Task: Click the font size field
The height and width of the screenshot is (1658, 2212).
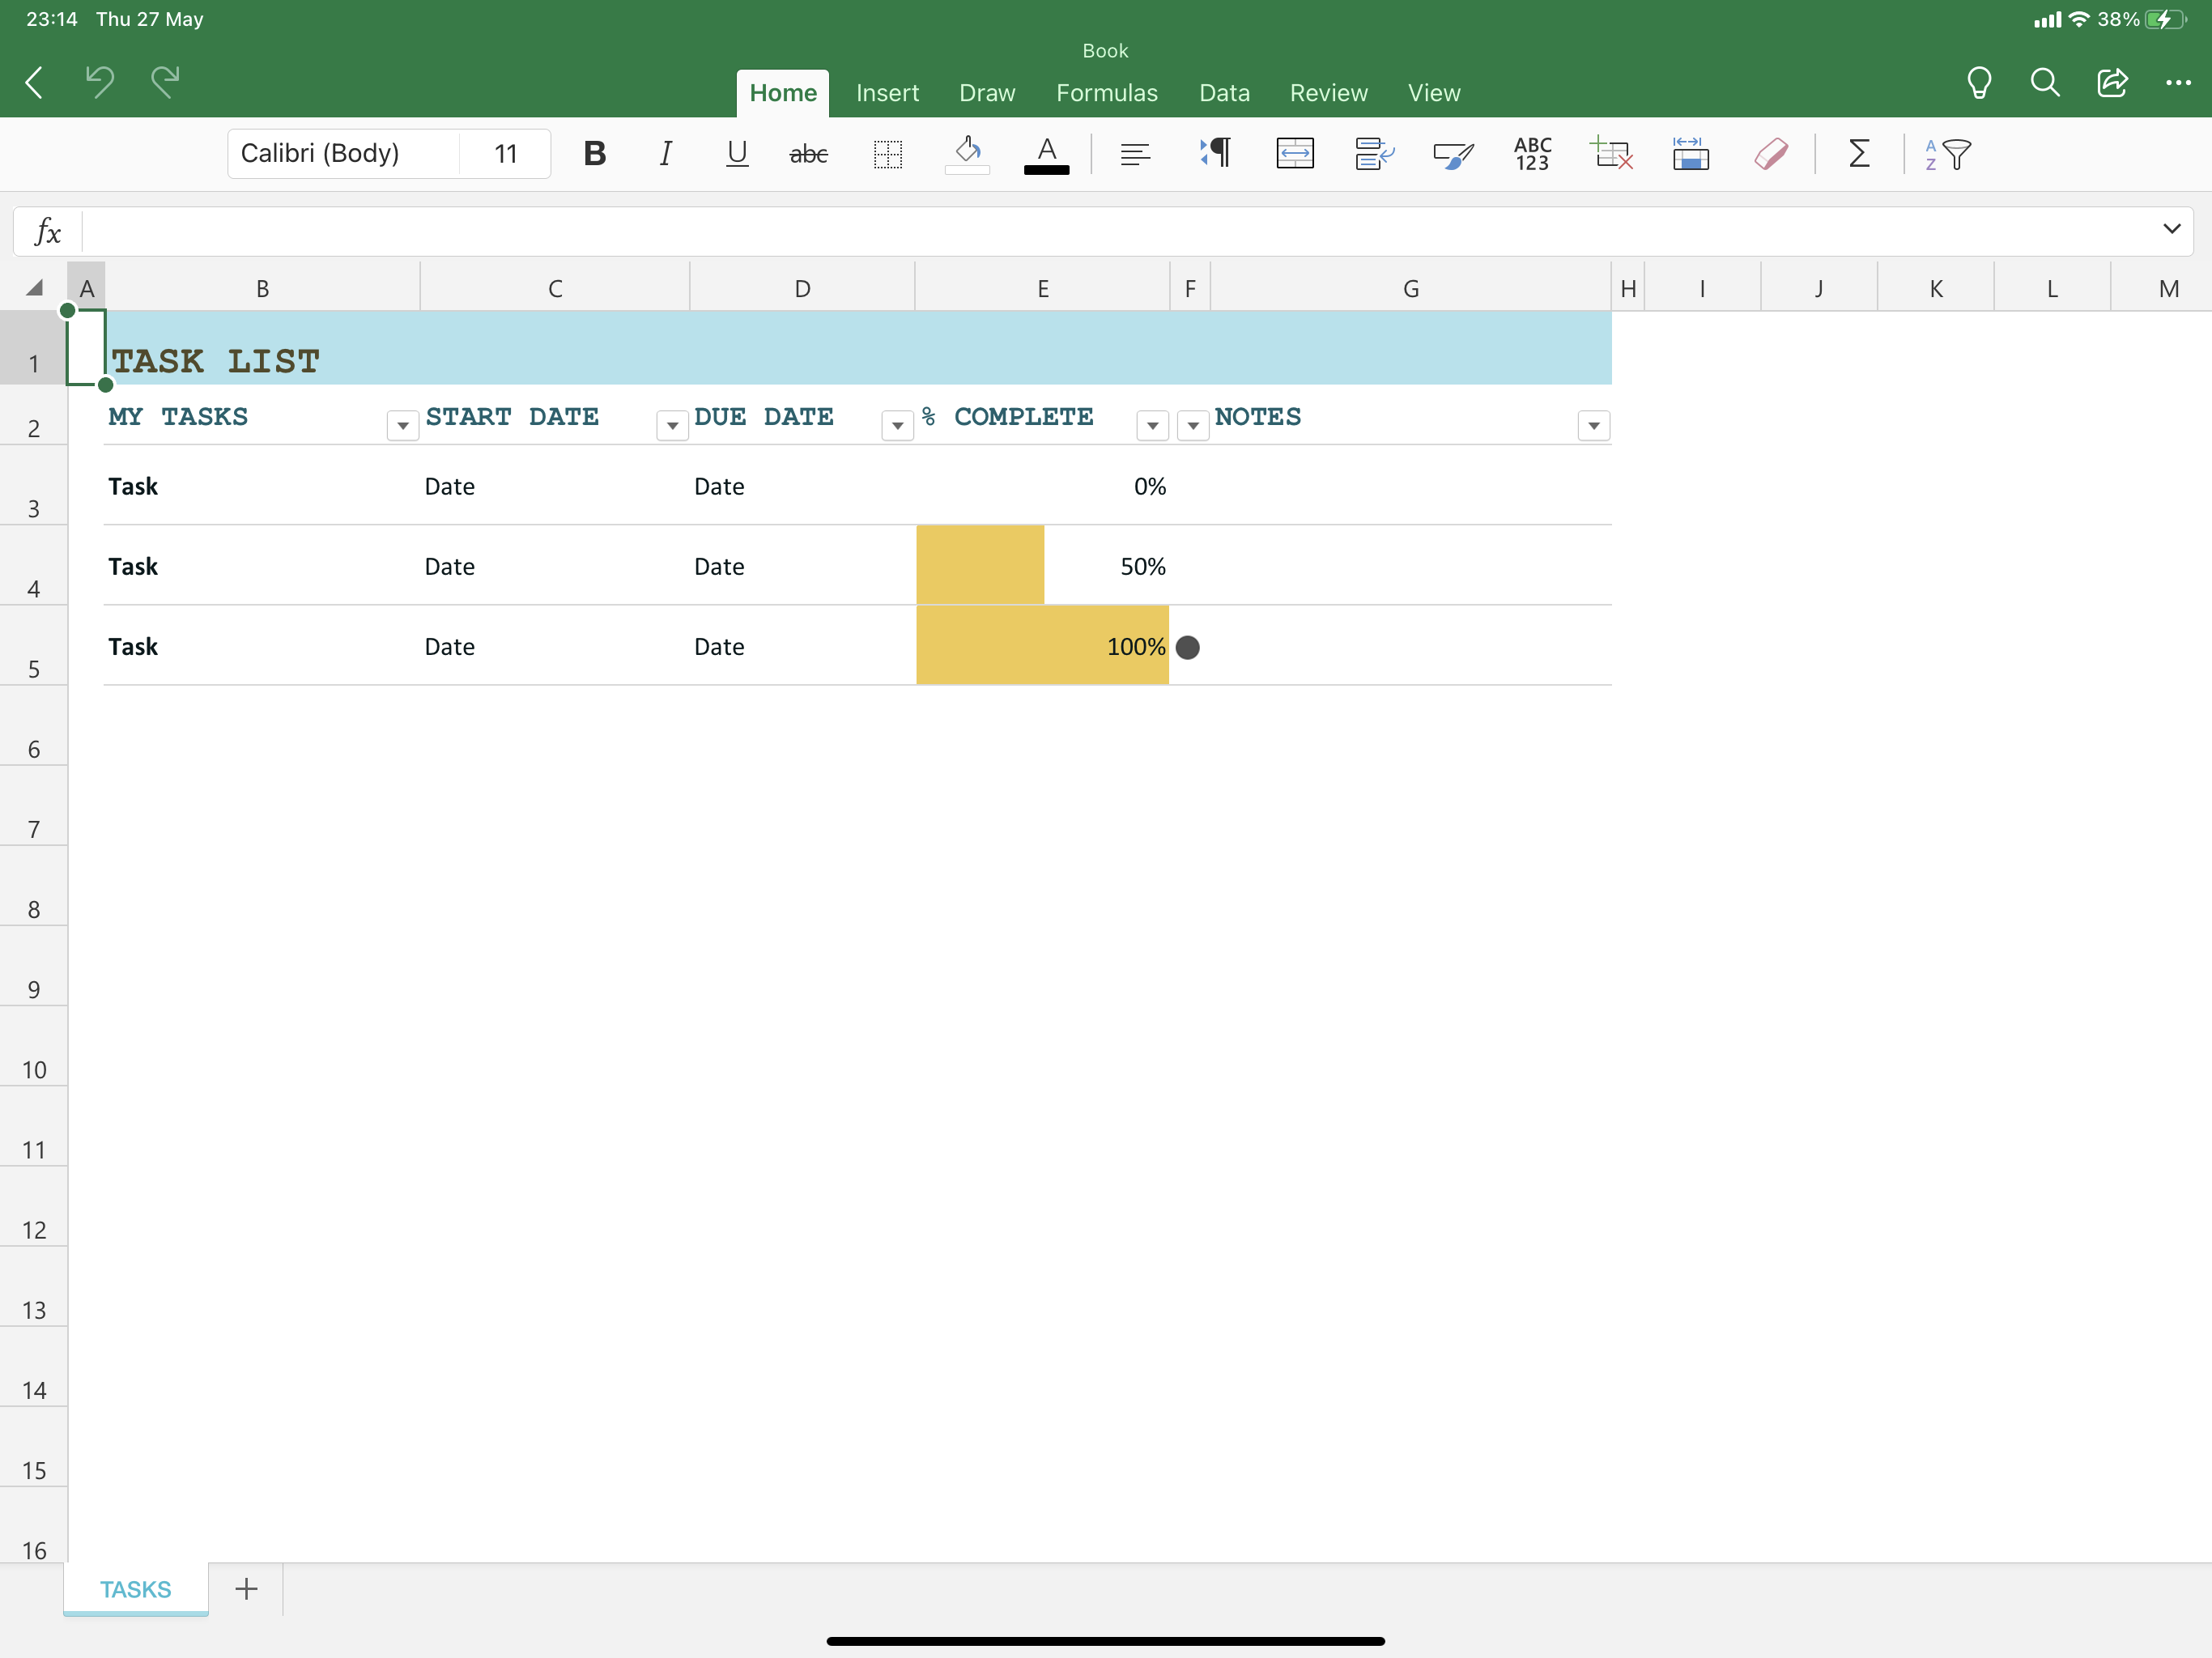Action: click(x=505, y=154)
